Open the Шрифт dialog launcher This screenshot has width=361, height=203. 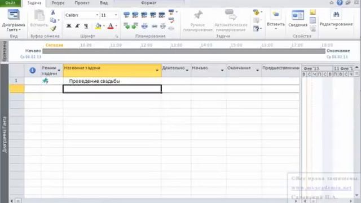[117, 36]
